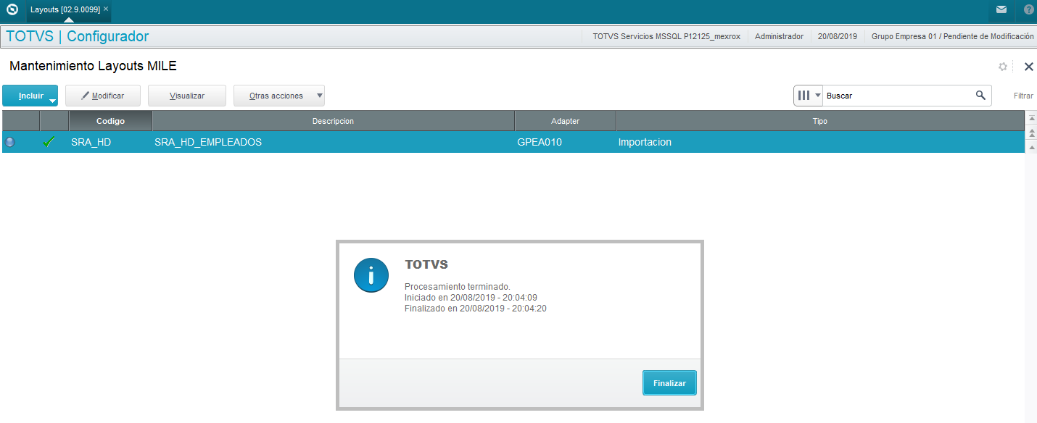The image size is (1037, 423).
Task: Click TOTVS Servicios MSSQL P12125_mexrox label
Action: coord(666,36)
